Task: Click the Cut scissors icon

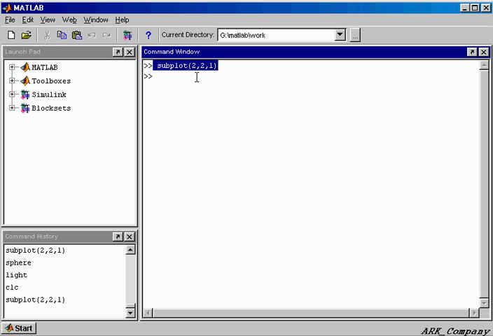Action: [47, 35]
